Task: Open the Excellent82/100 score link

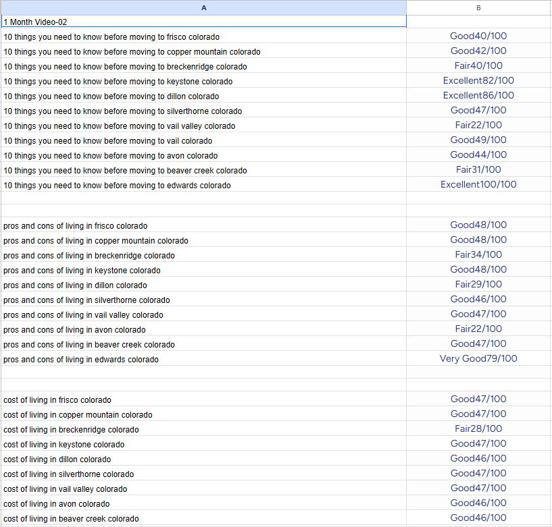Action: 478,81
